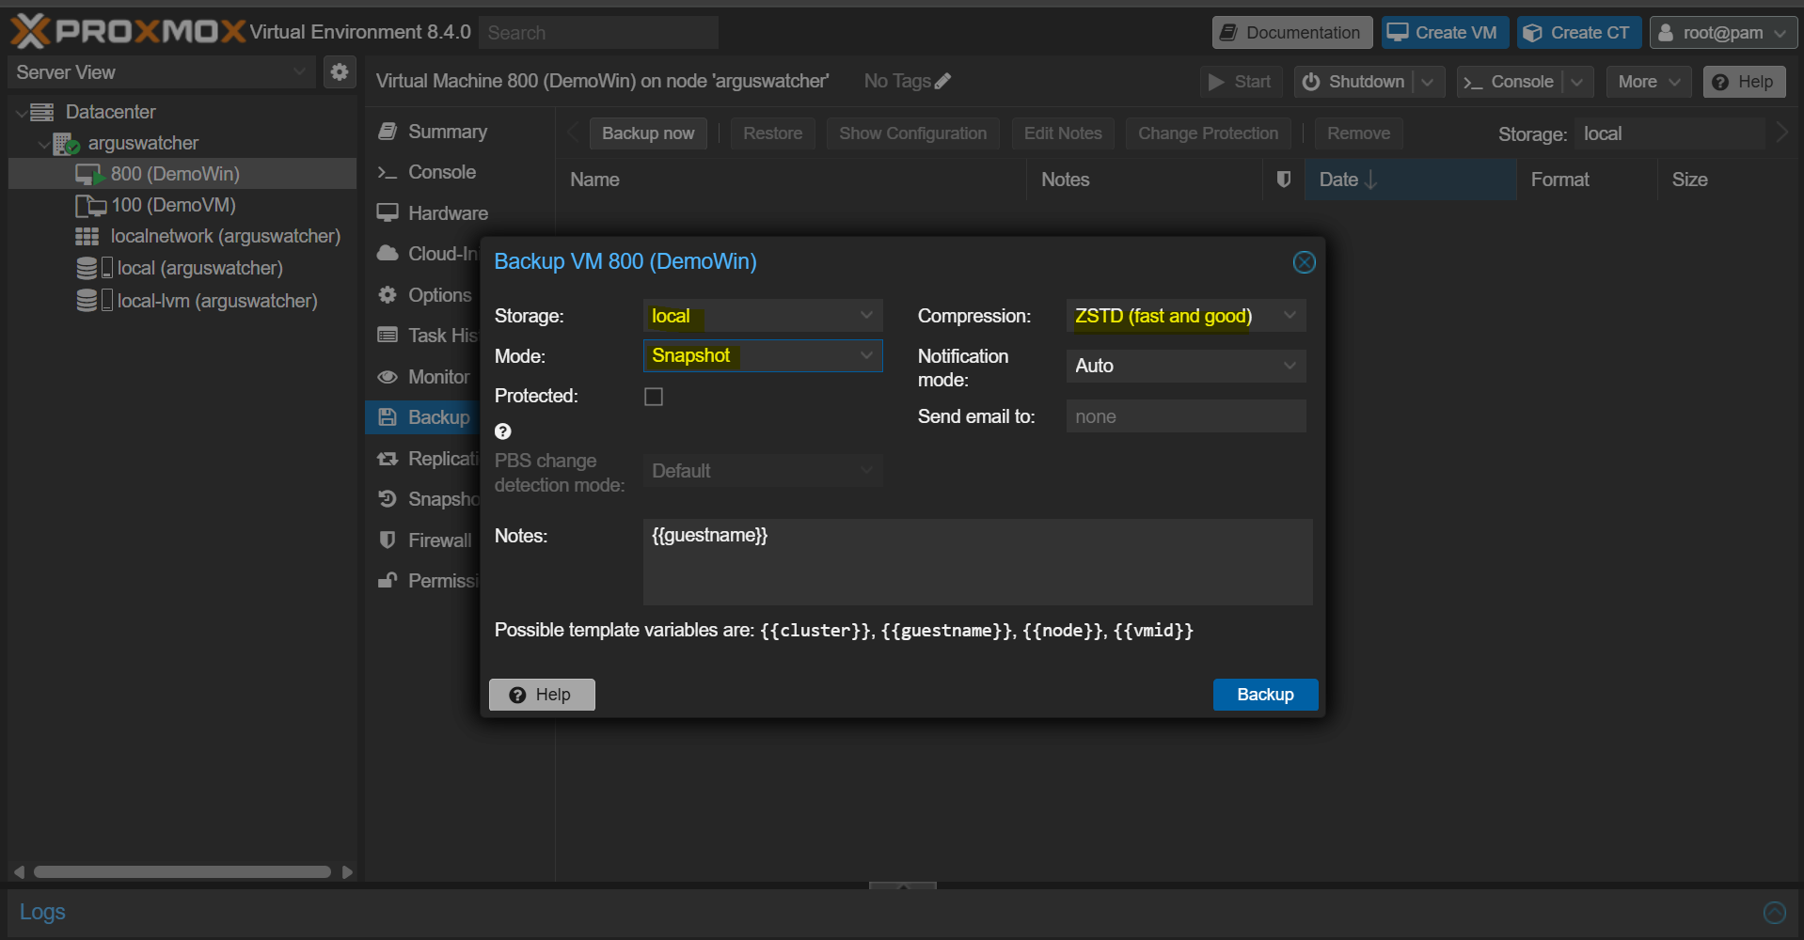This screenshot has width=1804, height=940.
Task: Click the Shutdown button
Action: (x=1354, y=82)
